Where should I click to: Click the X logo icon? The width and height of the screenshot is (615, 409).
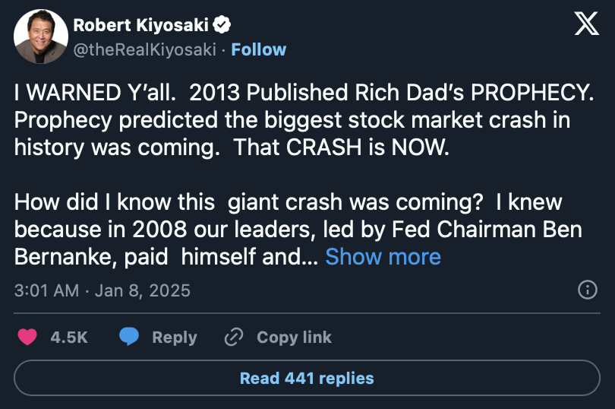coord(586,24)
